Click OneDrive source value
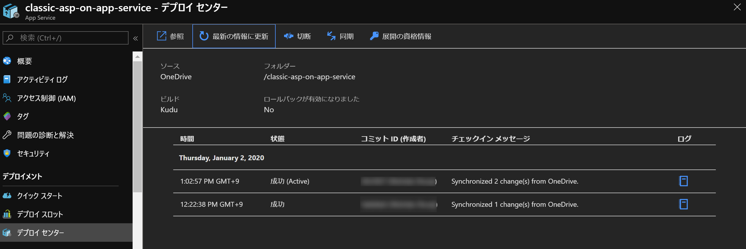The image size is (746, 249). point(176,77)
